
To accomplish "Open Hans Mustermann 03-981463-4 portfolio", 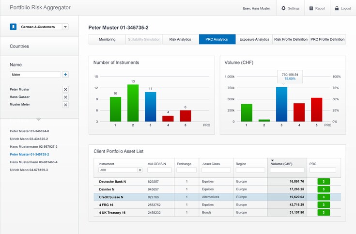I will pyautogui.click(x=34, y=162).
